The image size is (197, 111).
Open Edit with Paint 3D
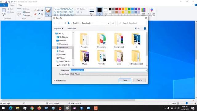(x=151, y=12)
